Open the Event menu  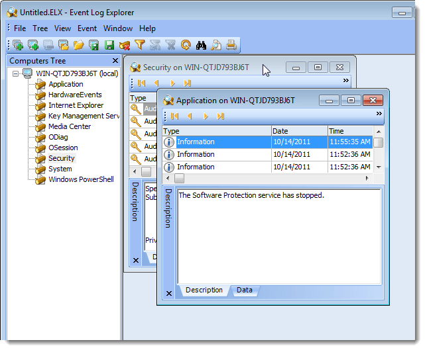(x=87, y=28)
